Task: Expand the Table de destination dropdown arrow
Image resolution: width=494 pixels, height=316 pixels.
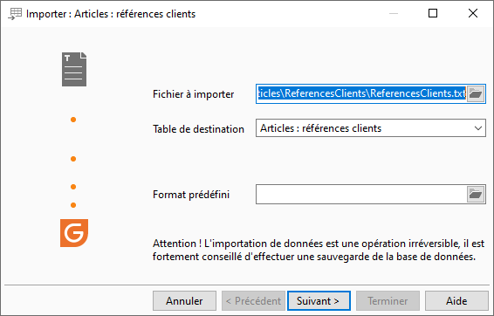Action: click(x=478, y=128)
